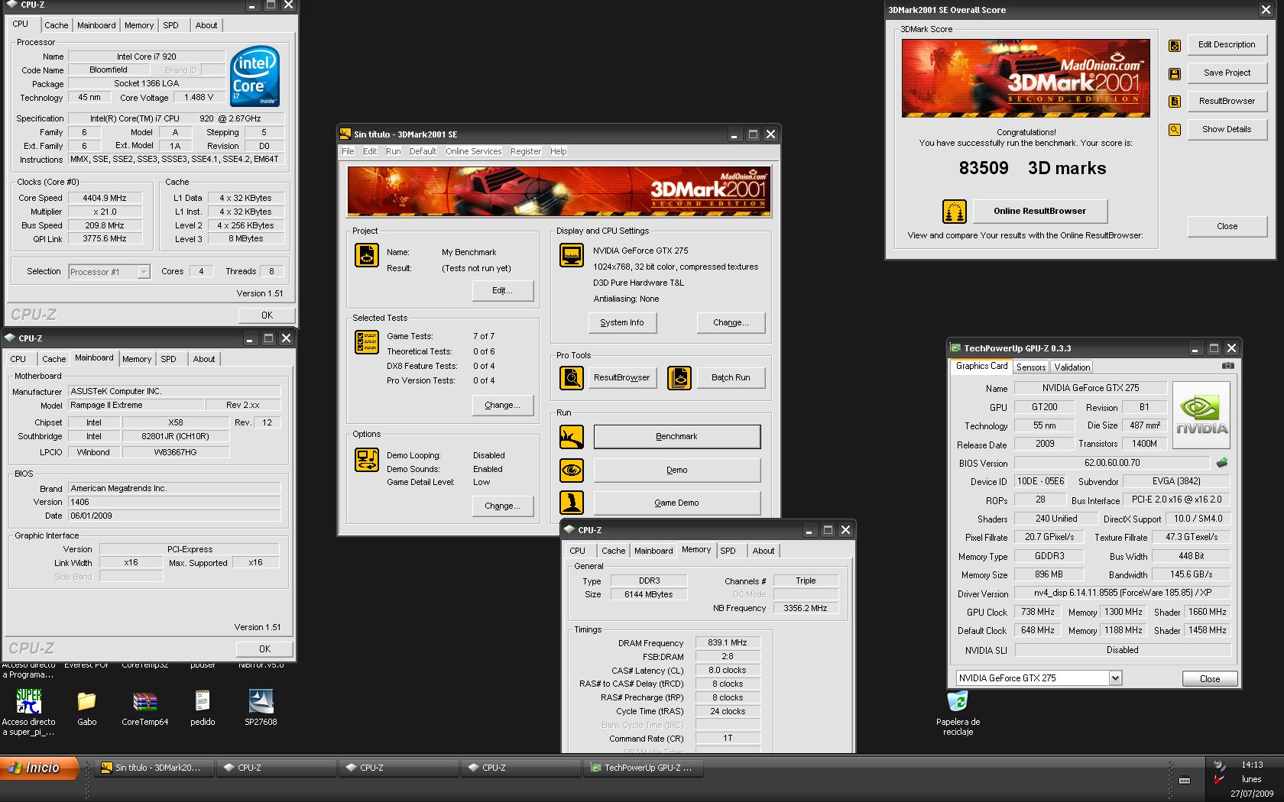
Task: Click the Show Details magnifier icon
Action: click(x=1175, y=130)
